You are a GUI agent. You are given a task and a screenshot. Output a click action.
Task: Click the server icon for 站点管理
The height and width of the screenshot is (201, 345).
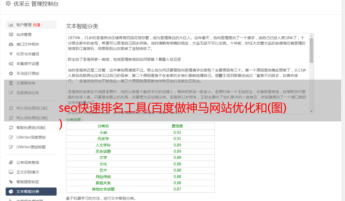click(x=11, y=35)
